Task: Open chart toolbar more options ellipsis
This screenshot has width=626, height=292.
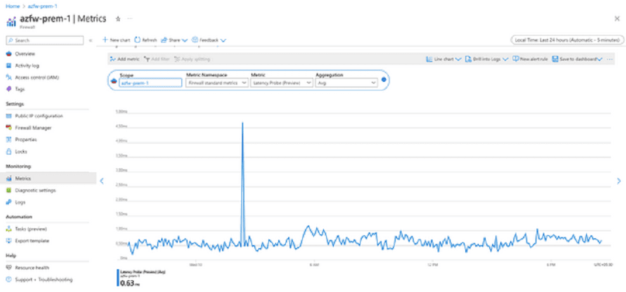Action: (x=610, y=59)
